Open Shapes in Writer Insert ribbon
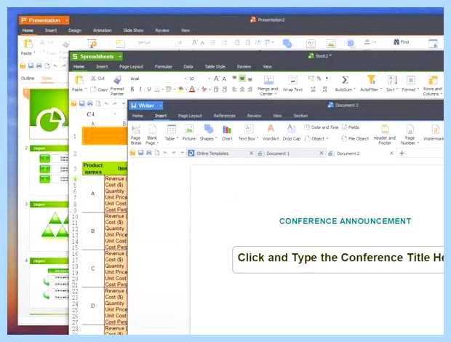The image size is (451, 342). (x=208, y=132)
